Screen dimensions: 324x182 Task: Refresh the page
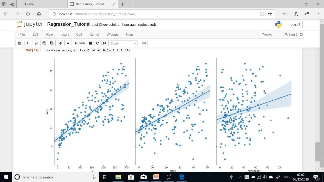[28, 14]
